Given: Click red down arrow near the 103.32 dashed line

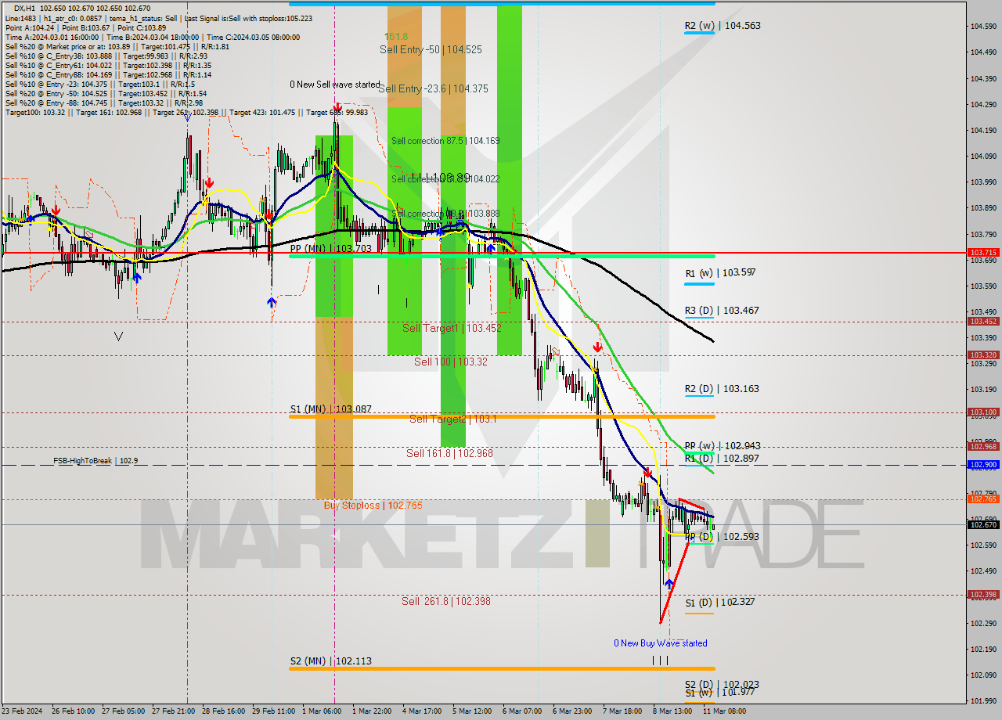Looking at the screenshot, I should 597,347.
